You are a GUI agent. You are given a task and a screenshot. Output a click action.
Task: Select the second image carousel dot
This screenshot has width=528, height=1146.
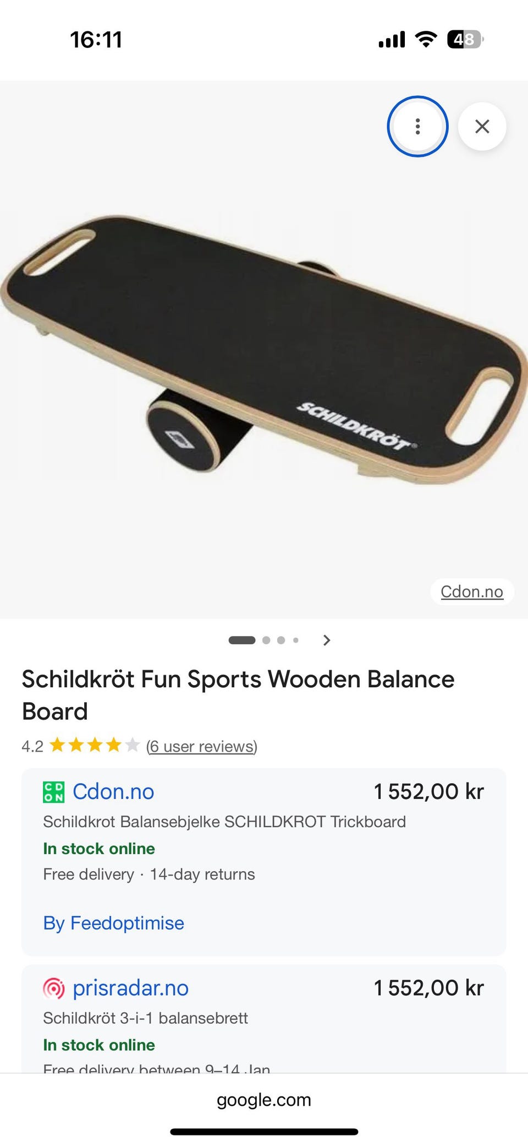[x=266, y=640]
